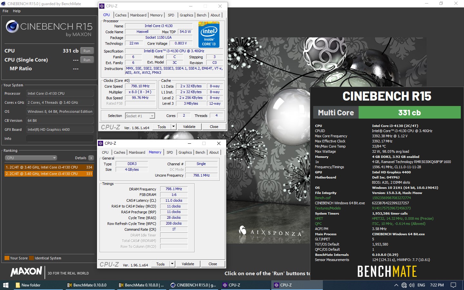Open Tools dropdown arrow in top CPU-Z window
The width and height of the screenshot is (464, 290).
click(173, 127)
